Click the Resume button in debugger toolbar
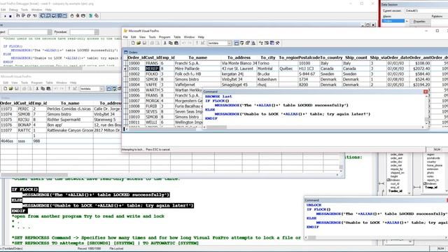This screenshot has height=252, width=448. 5,16
